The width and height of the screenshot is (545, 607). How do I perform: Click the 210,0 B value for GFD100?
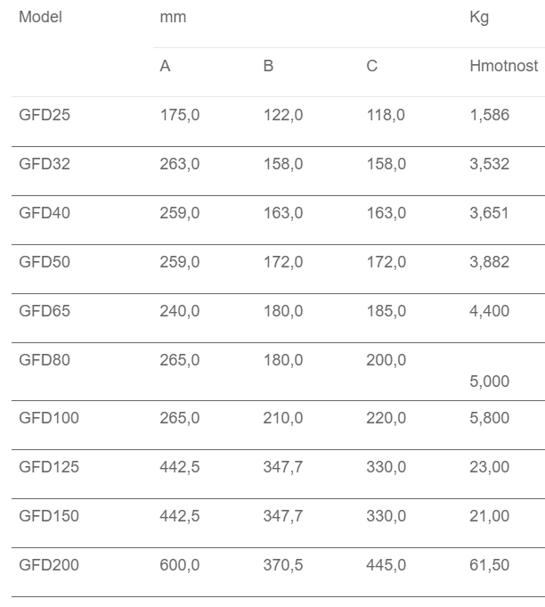pyautogui.click(x=283, y=417)
